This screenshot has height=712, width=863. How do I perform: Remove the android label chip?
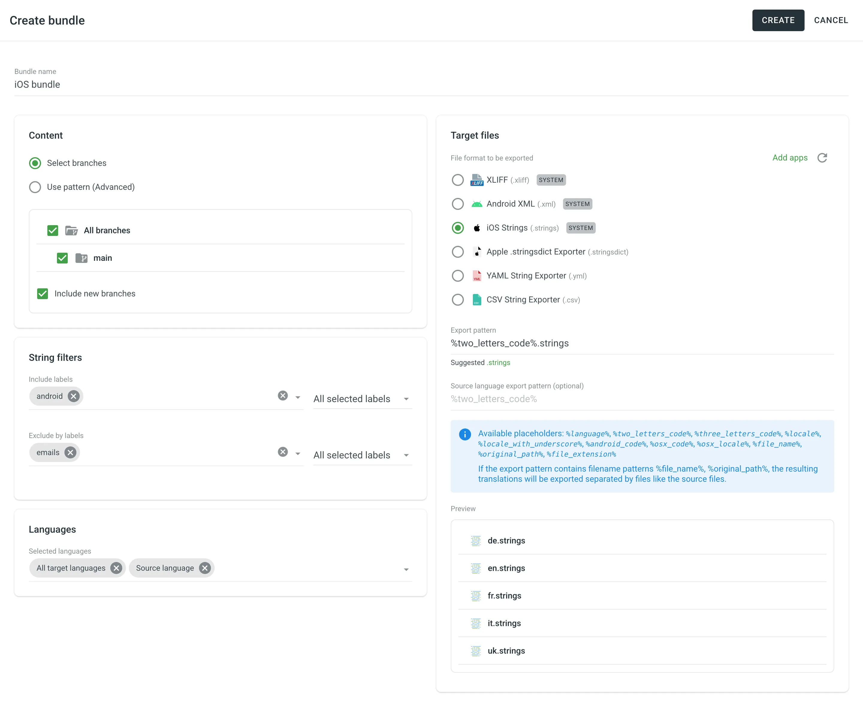point(73,396)
